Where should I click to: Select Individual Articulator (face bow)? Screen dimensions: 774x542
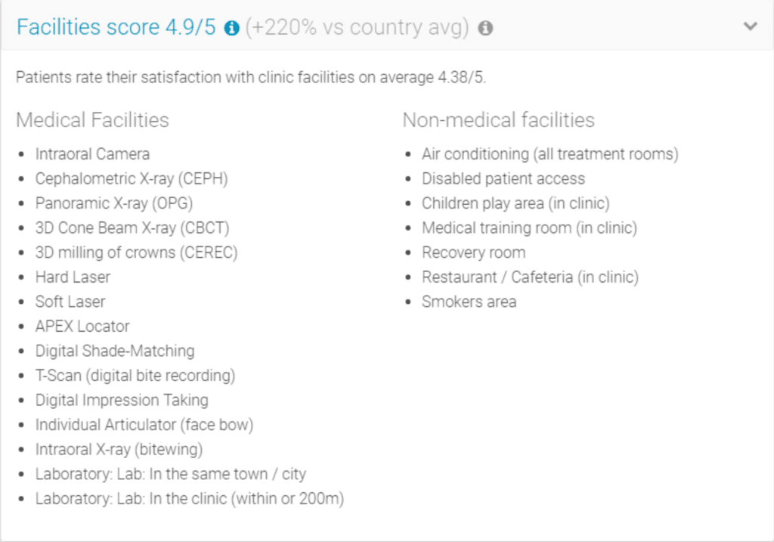coord(144,425)
